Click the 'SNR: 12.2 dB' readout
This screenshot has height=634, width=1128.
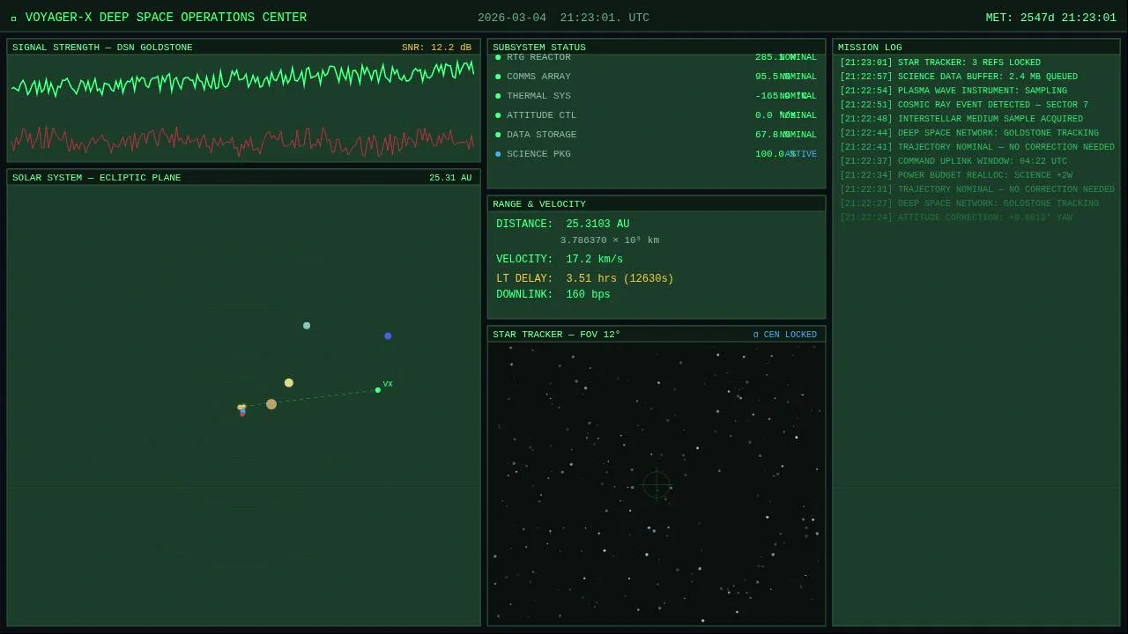tap(436, 48)
